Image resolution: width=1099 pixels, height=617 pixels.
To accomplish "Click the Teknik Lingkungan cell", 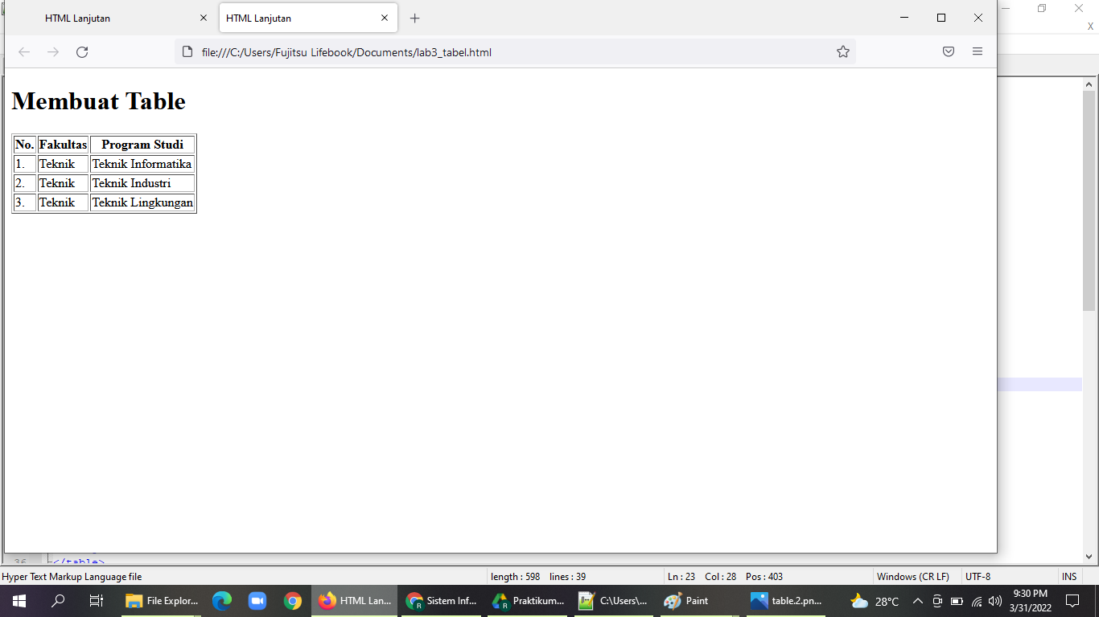I will point(142,202).
